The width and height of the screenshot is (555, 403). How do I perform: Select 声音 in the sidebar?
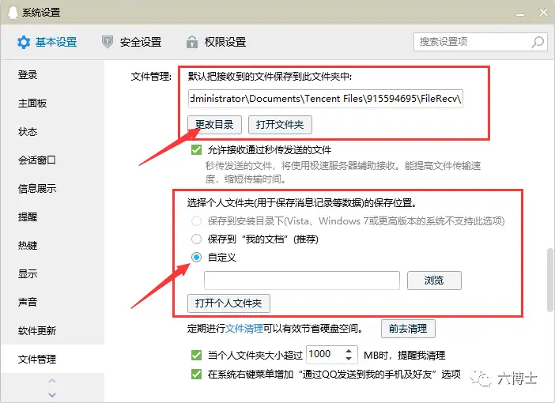coord(28,302)
